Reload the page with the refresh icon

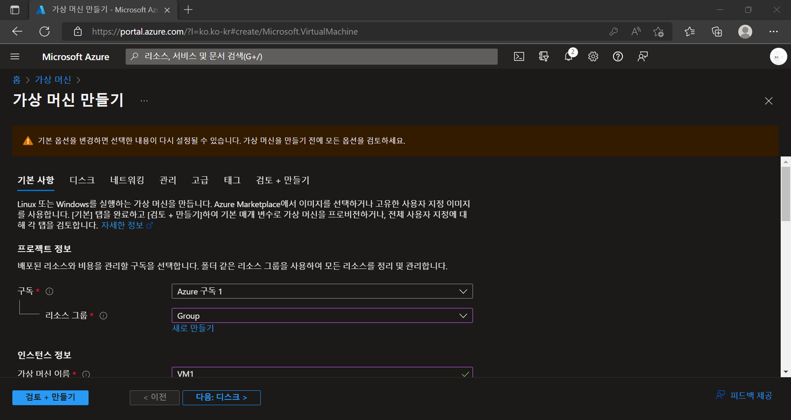click(x=44, y=32)
